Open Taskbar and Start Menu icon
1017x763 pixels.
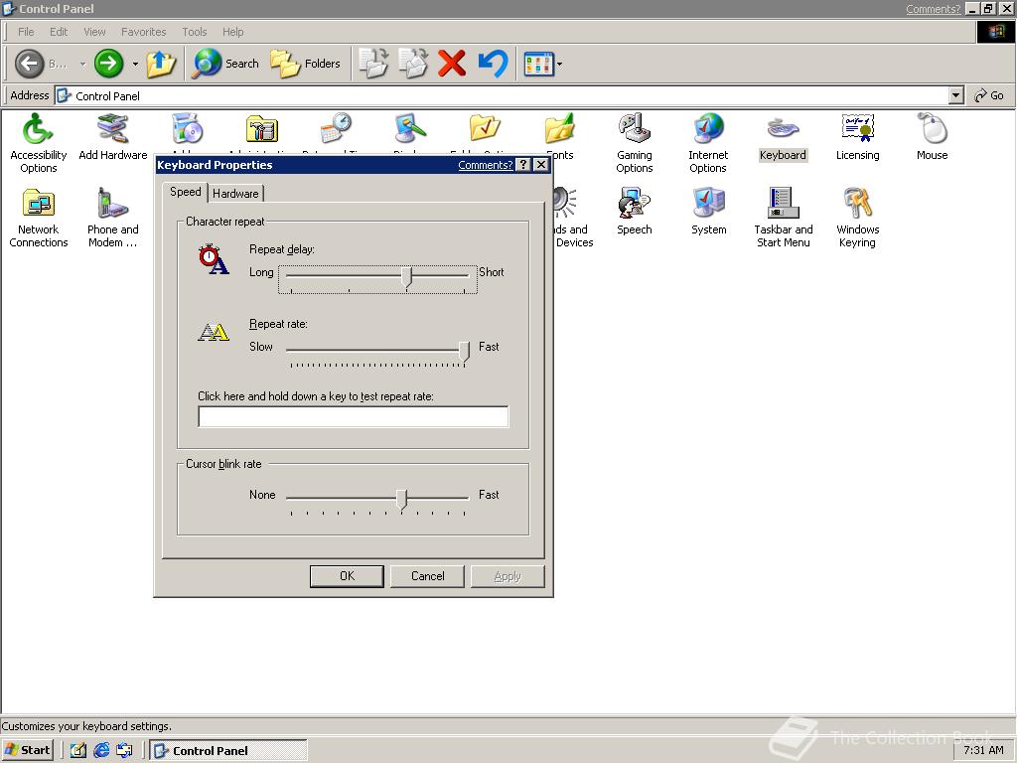[x=783, y=218]
